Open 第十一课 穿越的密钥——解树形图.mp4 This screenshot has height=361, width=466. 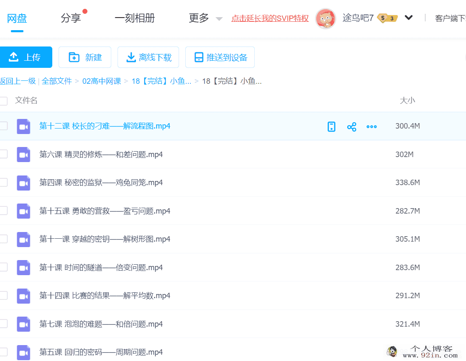pyautogui.click(x=105, y=239)
